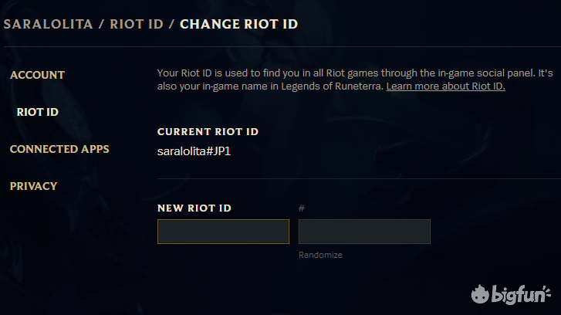Click the NEW RIOT ID field label

(x=194, y=208)
